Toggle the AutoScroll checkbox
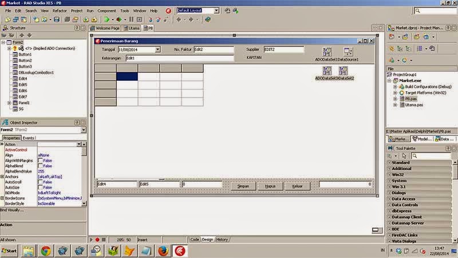The image size is (458, 258). click(x=40, y=182)
